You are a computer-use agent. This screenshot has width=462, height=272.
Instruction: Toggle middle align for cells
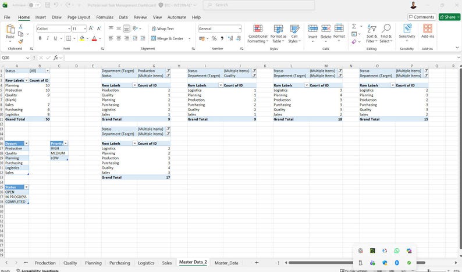pyautogui.click(x=119, y=28)
